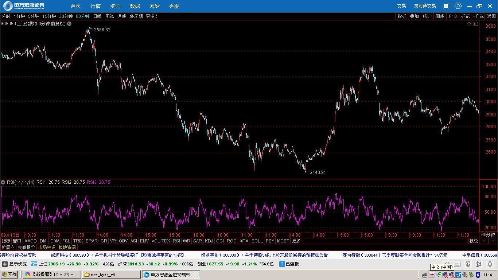Expand the 更多 periods menu
Screen dimensions: 498x280
pos(152,16)
